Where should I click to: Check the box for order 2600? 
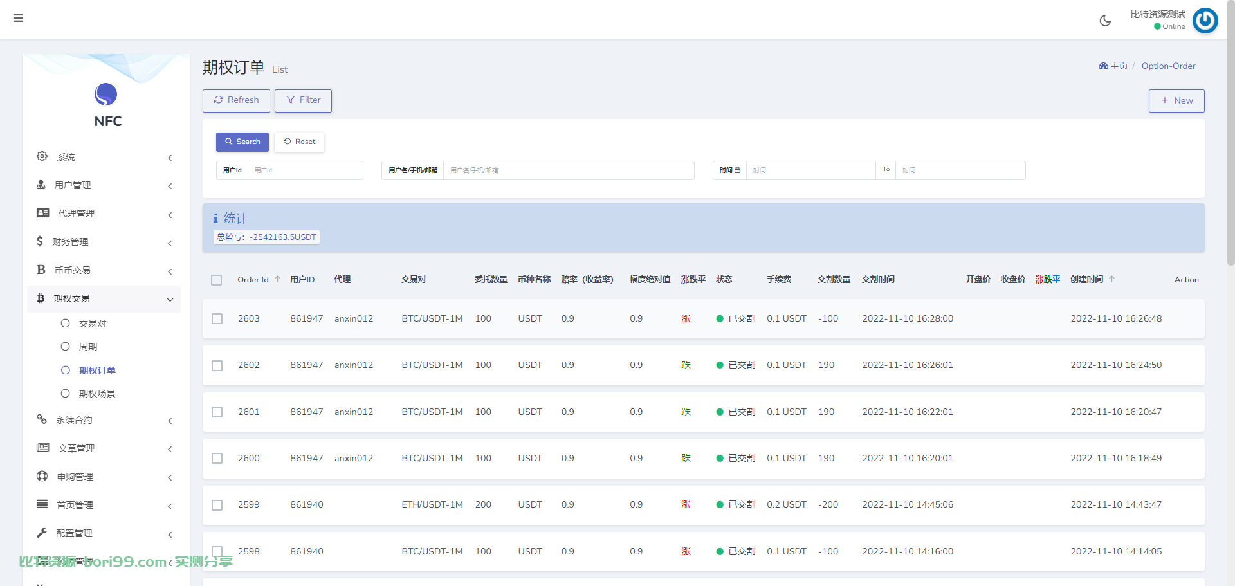pyautogui.click(x=217, y=459)
